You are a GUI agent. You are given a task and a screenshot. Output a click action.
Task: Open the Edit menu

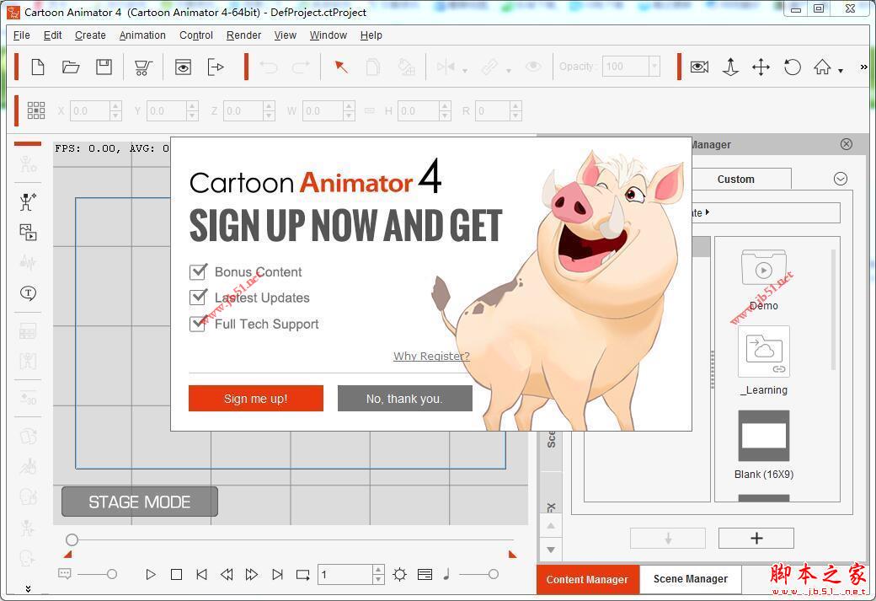point(52,35)
